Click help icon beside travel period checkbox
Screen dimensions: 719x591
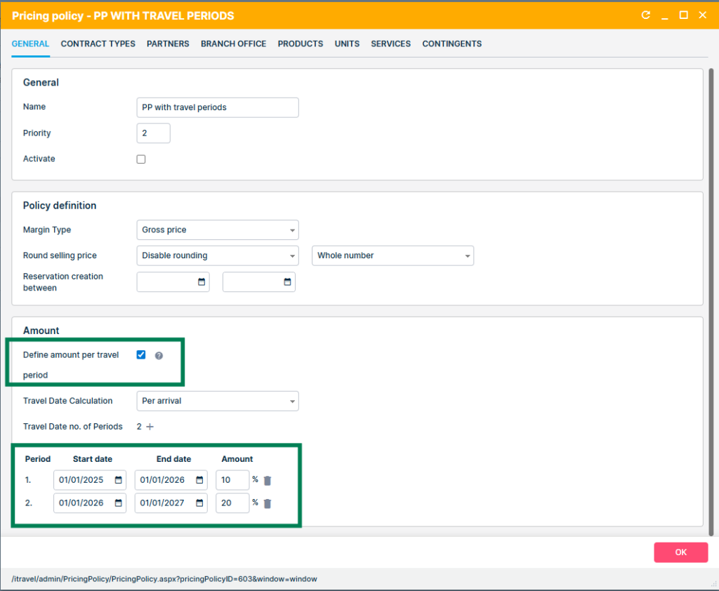tap(159, 356)
